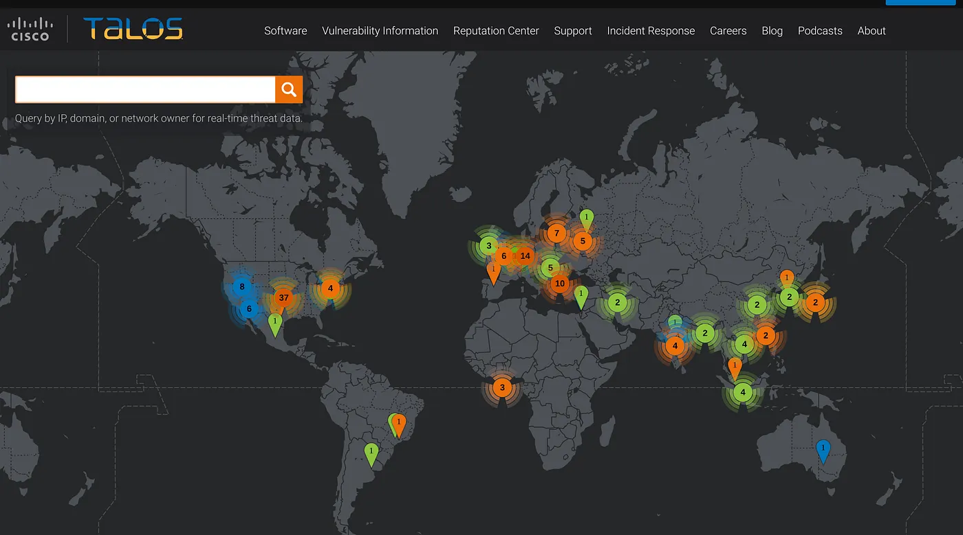Image resolution: width=963 pixels, height=535 pixels.
Task: Open the orange 10 cluster marker
Action: pyautogui.click(x=560, y=283)
